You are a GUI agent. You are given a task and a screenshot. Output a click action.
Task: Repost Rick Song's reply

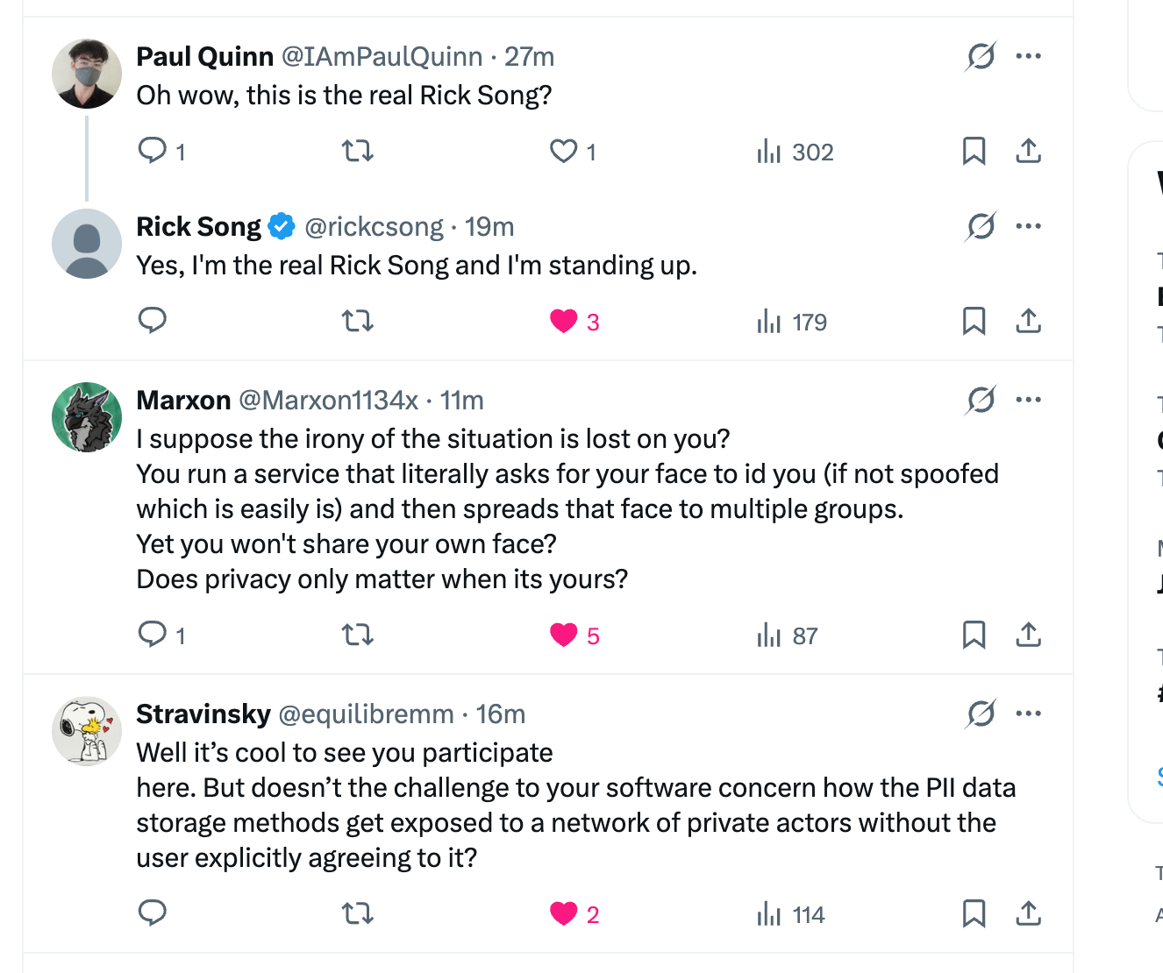(x=357, y=322)
